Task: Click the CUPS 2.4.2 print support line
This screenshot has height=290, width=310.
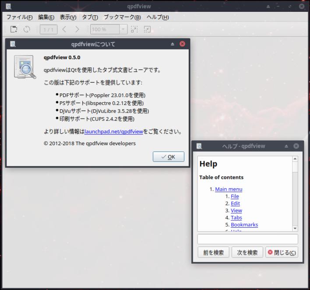Action: [x=97, y=119]
